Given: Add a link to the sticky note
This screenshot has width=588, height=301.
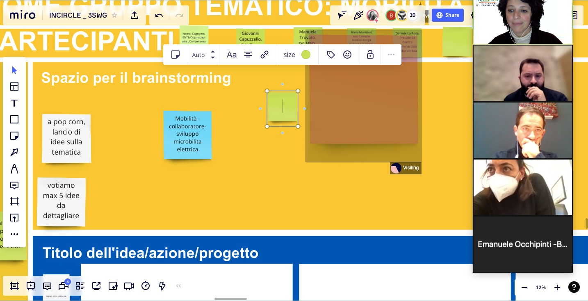Looking at the screenshot, I should [264, 55].
